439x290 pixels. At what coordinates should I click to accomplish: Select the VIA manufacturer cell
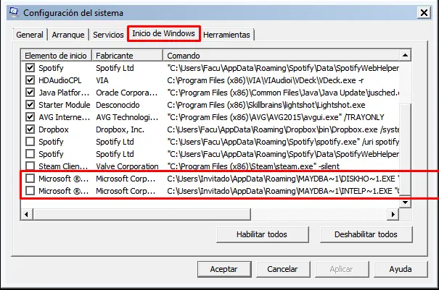[x=102, y=80]
